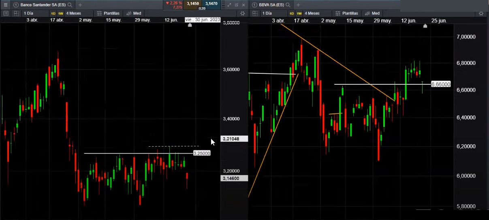This screenshot has width=489, height=220.
Task: Open the hamburger main menu
Action: [5, 5]
